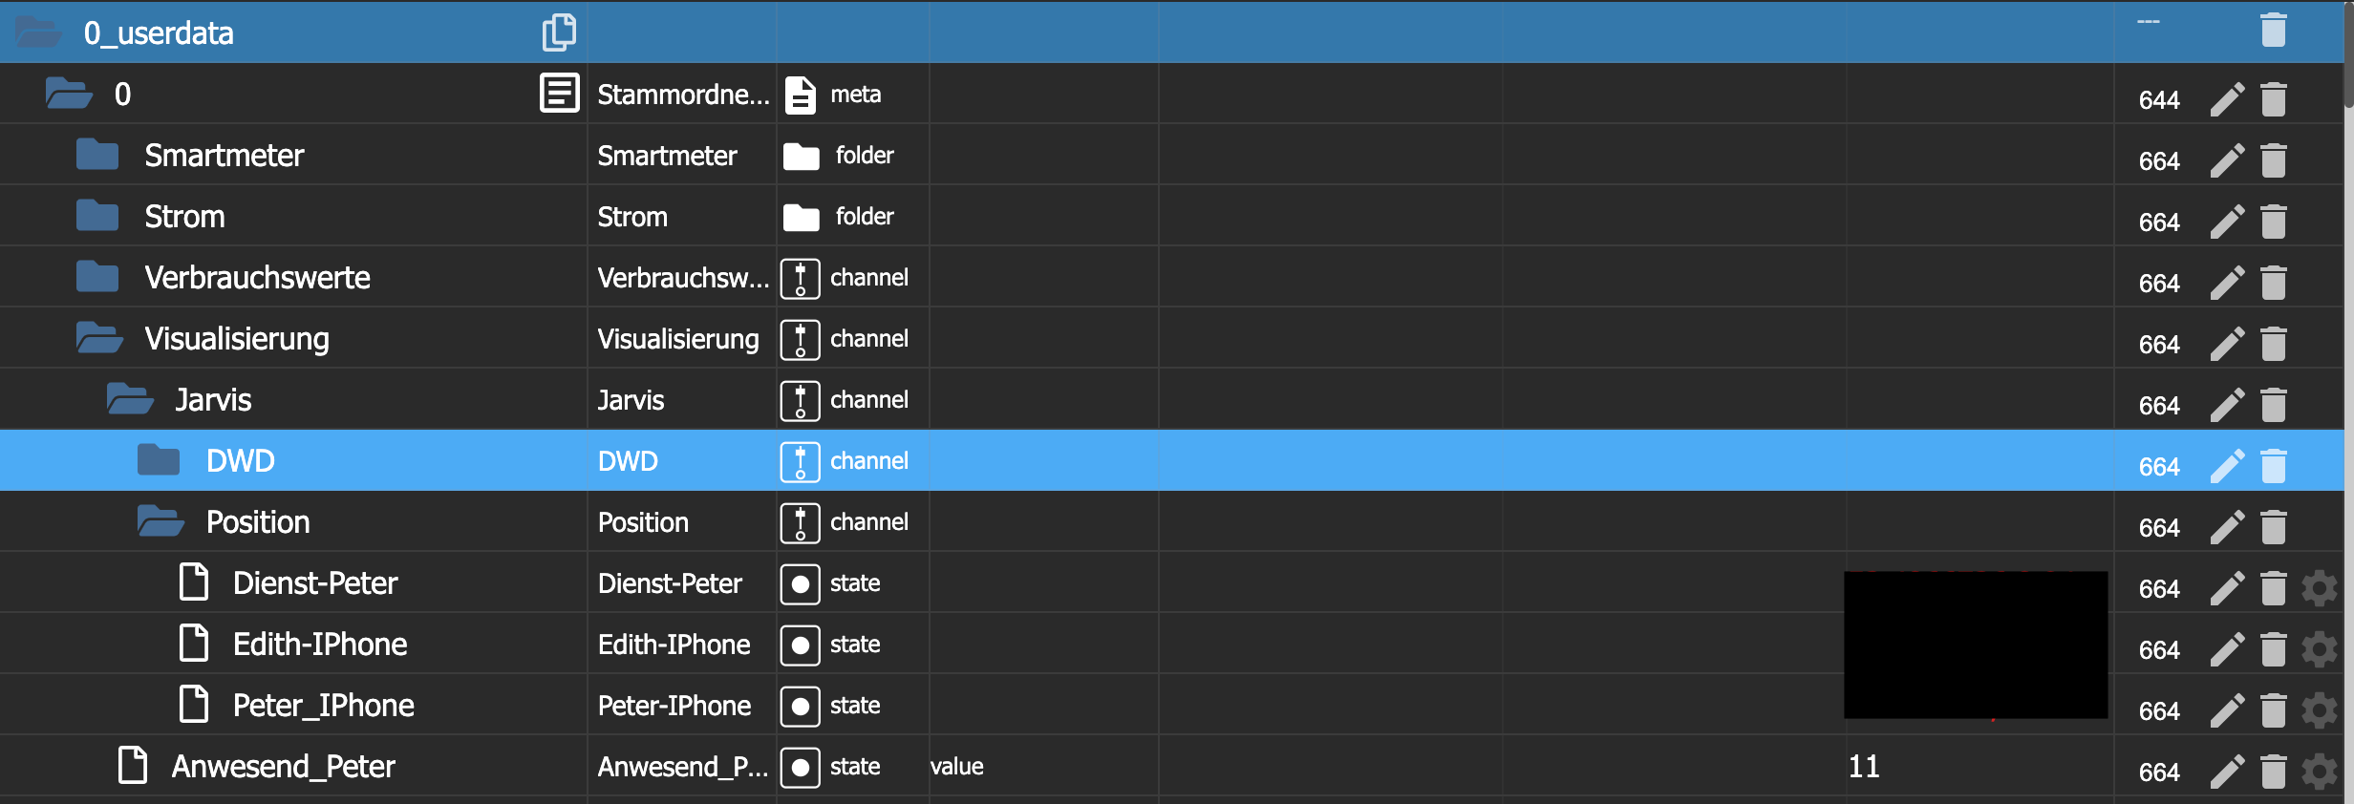Collapse the Visualisierung folder
The height and width of the screenshot is (804, 2354).
(x=98, y=338)
